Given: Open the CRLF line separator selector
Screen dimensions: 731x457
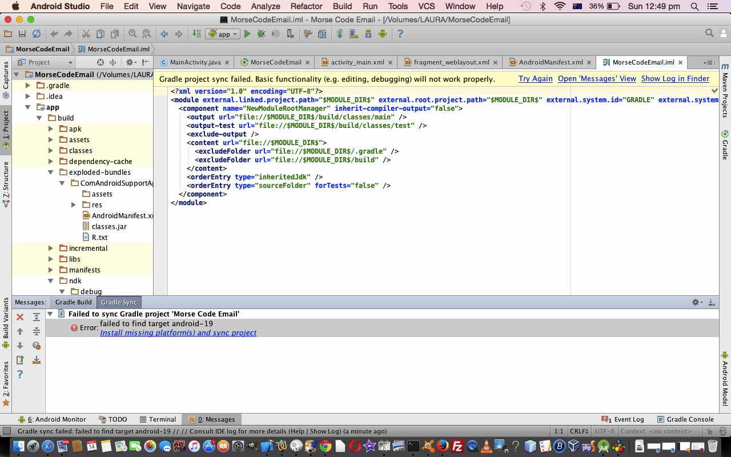Looking at the screenshot, I should [x=579, y=431].
